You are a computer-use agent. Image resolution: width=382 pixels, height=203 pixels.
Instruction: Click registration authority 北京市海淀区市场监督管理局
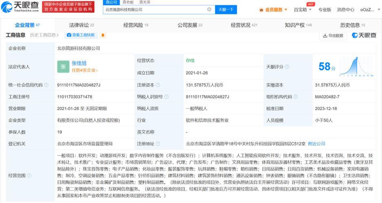85,144
